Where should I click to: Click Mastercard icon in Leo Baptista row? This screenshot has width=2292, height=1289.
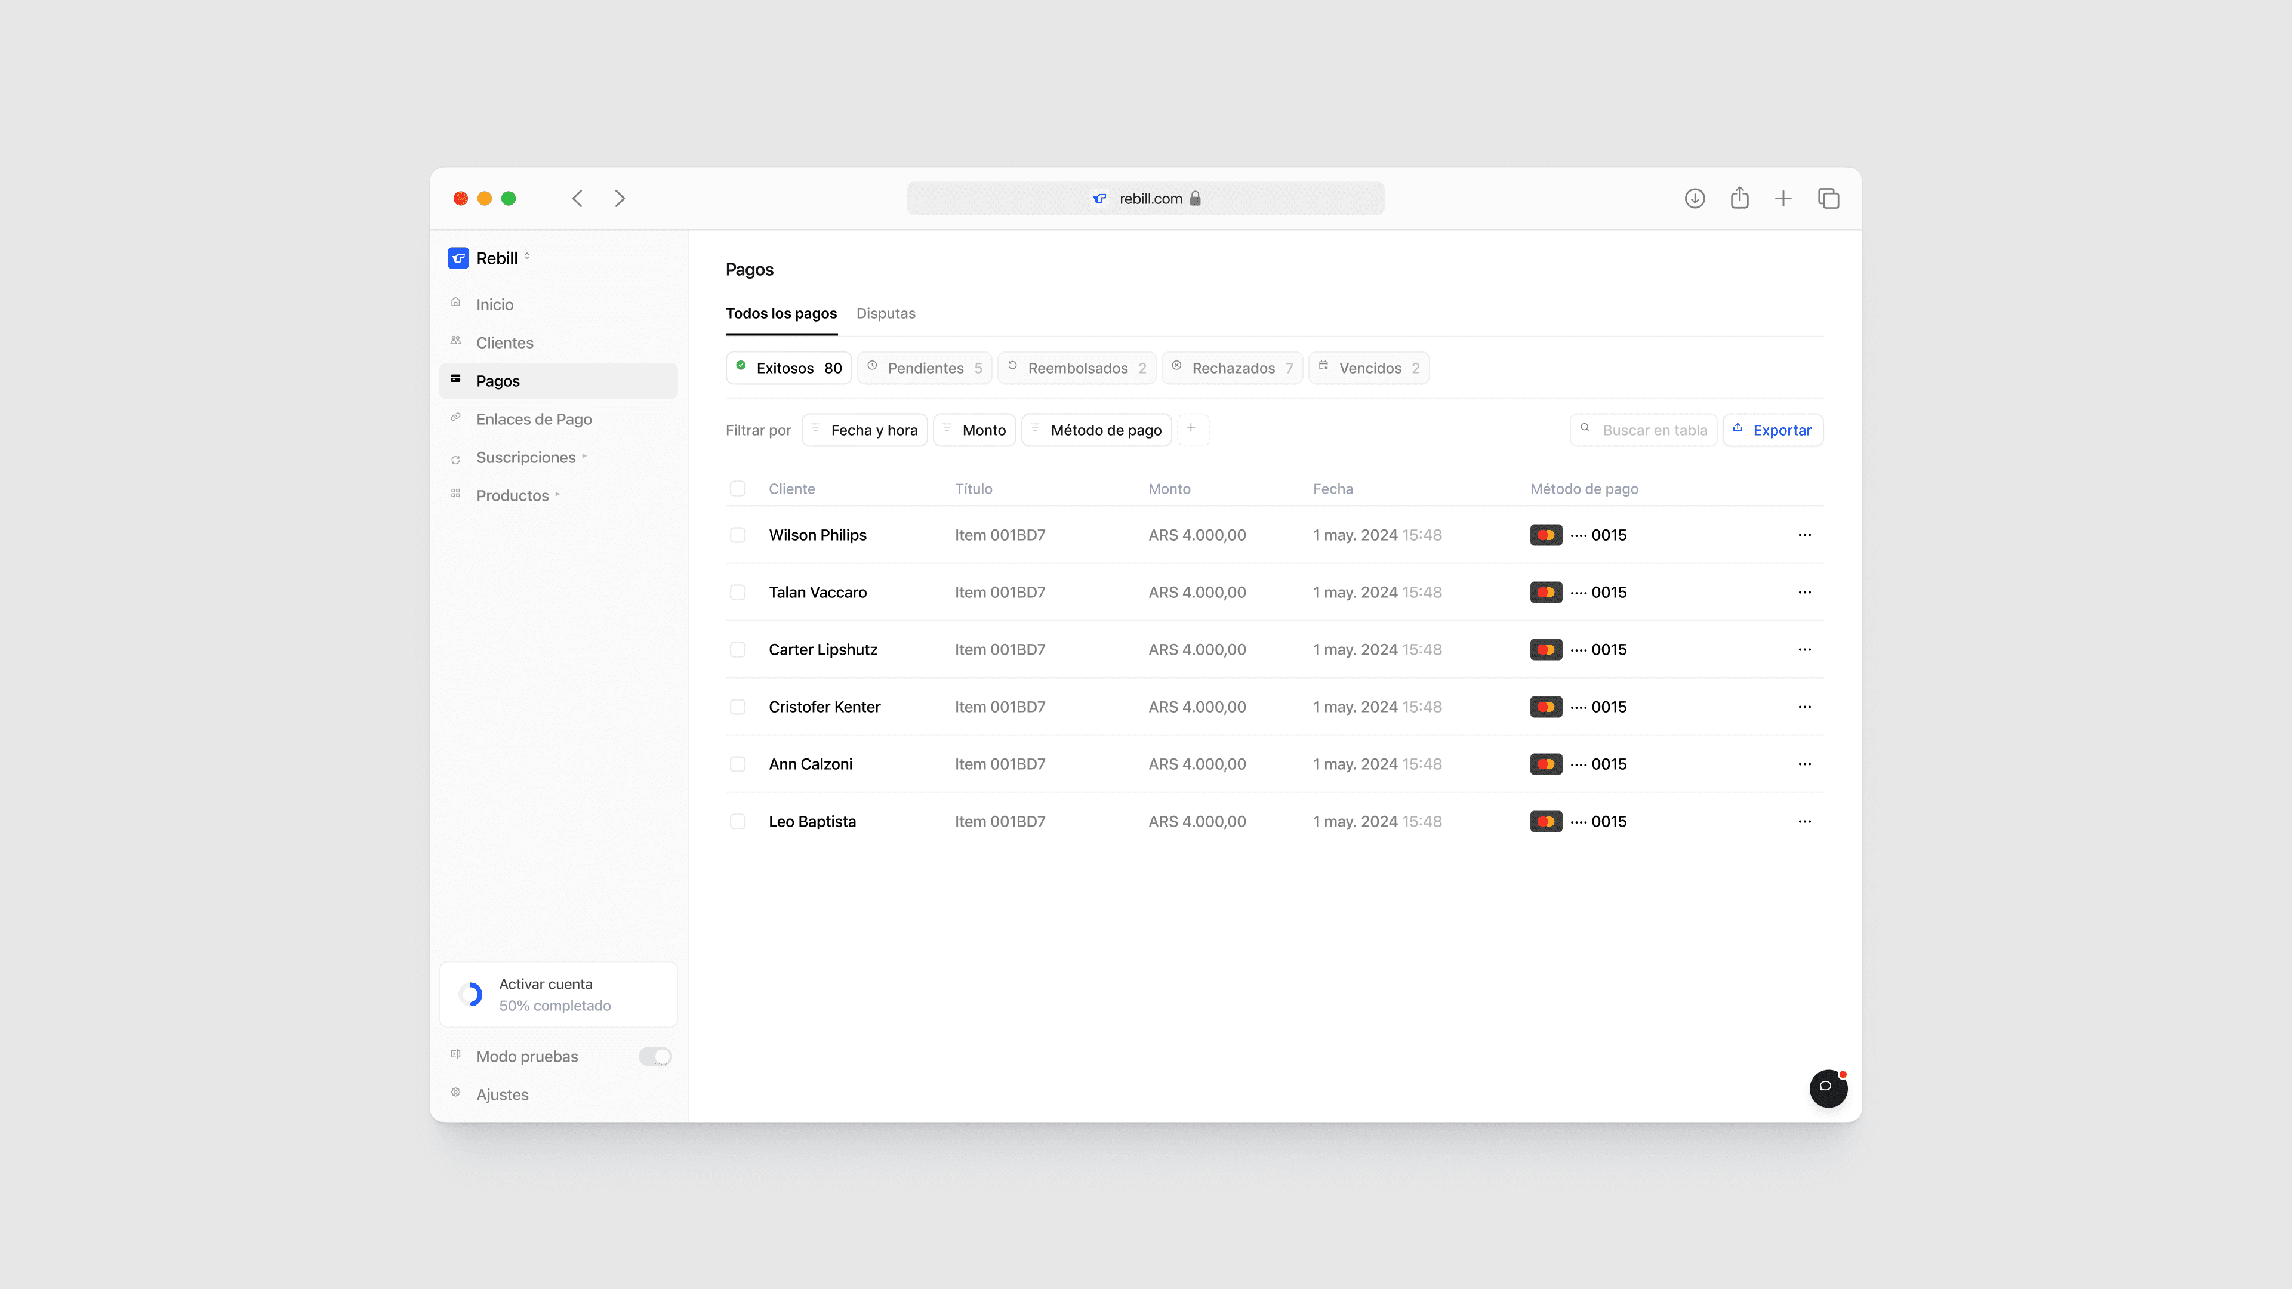point(1545,822)
